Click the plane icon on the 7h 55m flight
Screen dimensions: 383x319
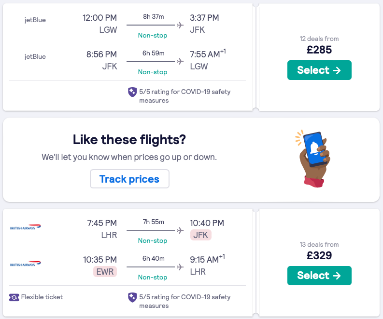(x=181, y=230)
